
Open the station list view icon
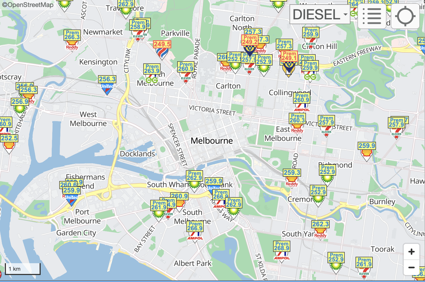(x=372, y=16)
